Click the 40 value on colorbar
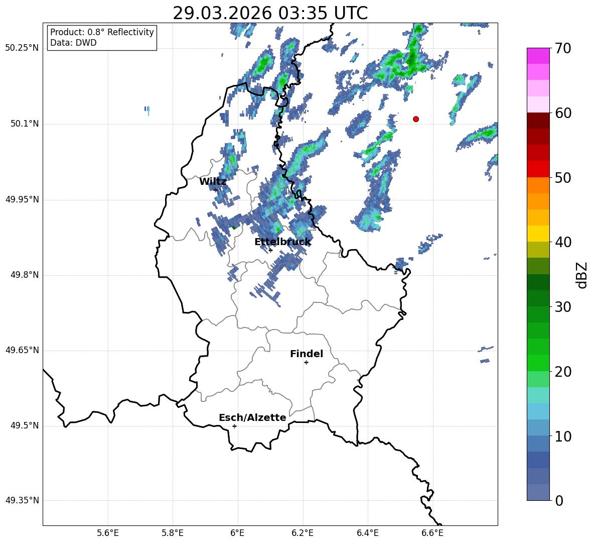The width and height of the screenshot is (594, 543). tap(563, 242)
